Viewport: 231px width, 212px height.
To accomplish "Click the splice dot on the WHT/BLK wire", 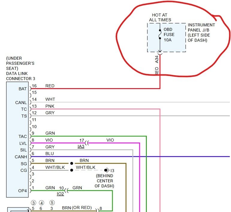I will pyautogui.click(x=72, y=170).
